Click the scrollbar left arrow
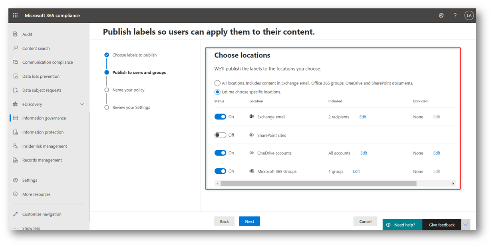 pyautogui.click(x=217, y=184)
